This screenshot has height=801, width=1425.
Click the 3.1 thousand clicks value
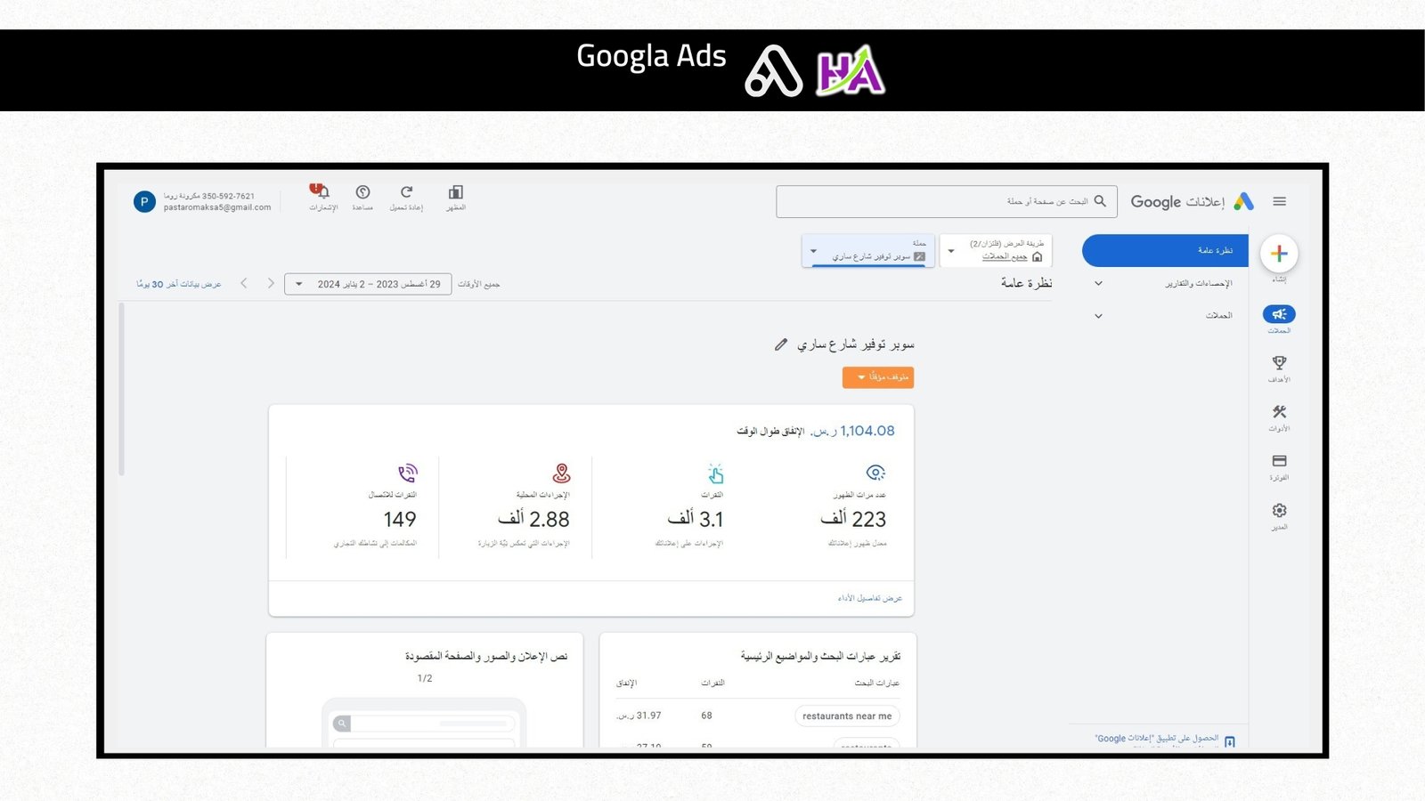point(696,519)
